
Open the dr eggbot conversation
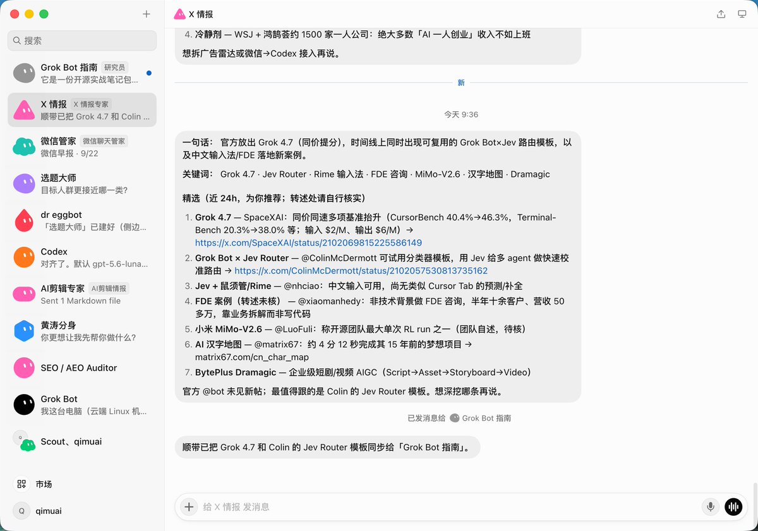pos(82,220)
